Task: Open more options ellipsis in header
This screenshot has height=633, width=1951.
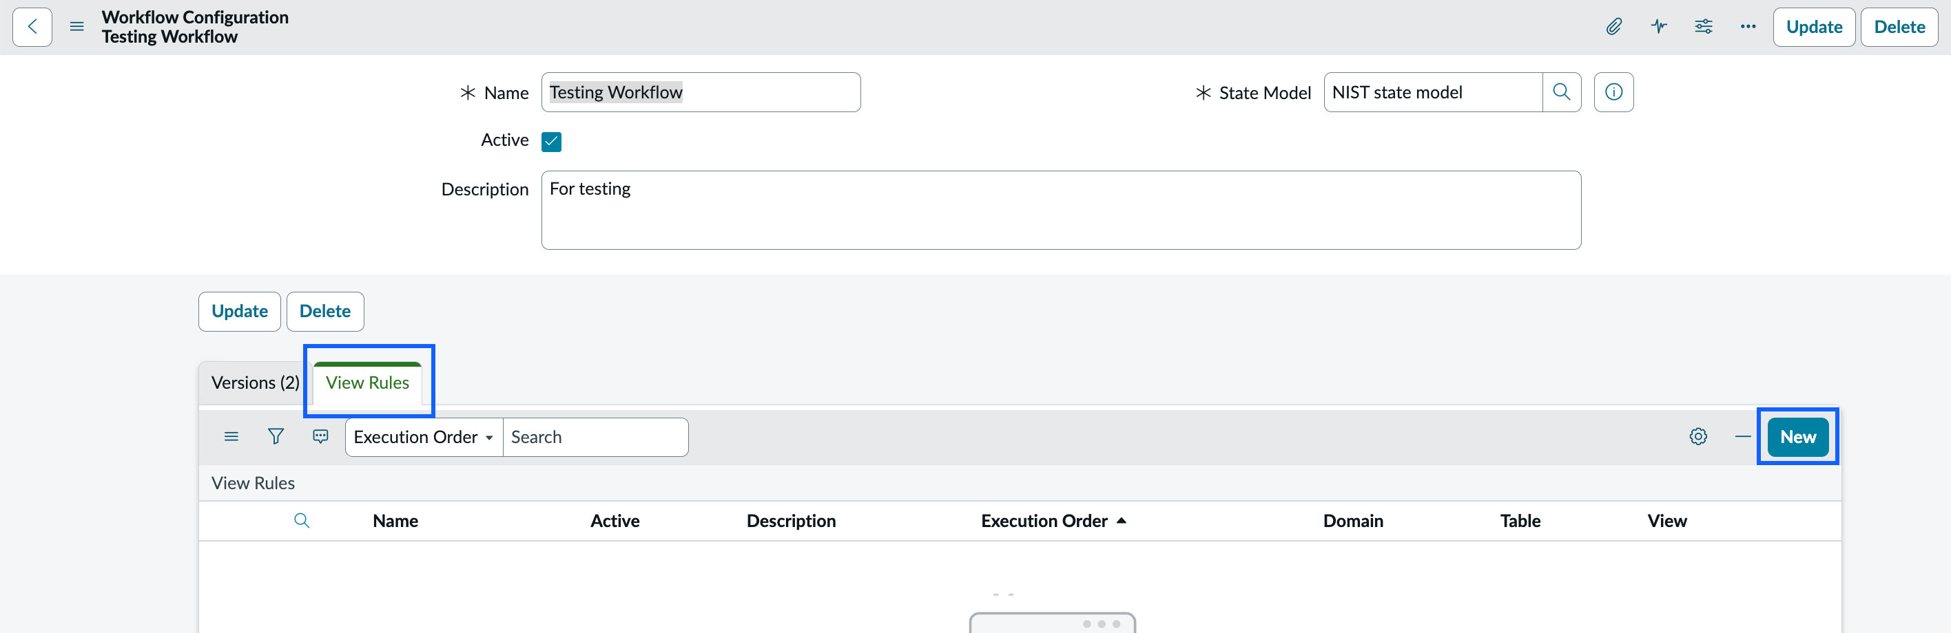Action: pos(1748,28)
